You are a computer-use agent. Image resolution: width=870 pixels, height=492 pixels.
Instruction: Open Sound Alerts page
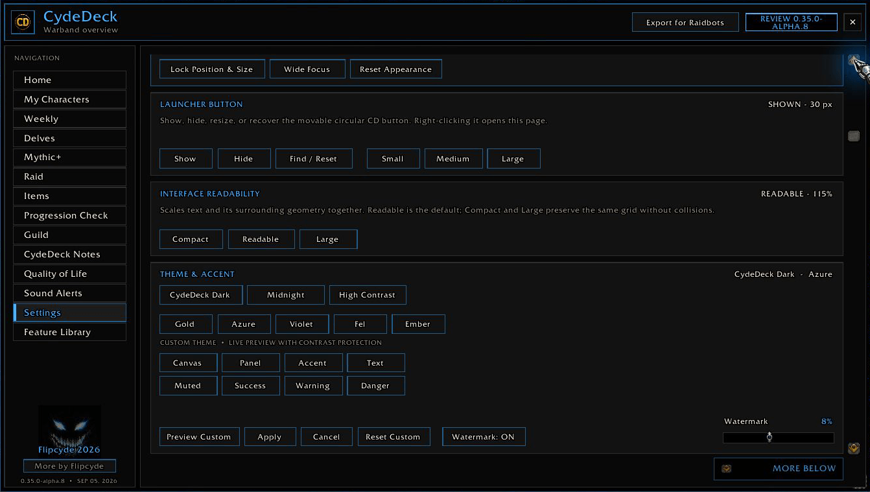[70, 294]
